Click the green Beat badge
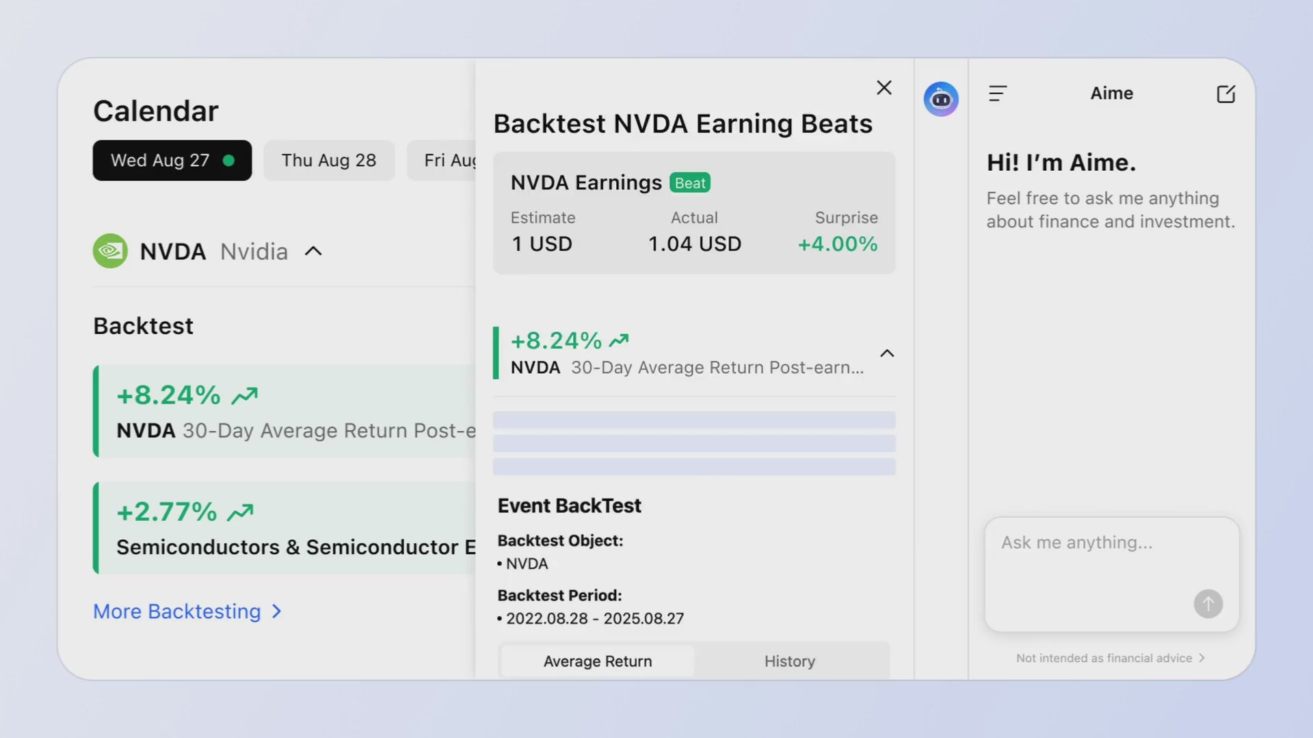 pos(690,183)
